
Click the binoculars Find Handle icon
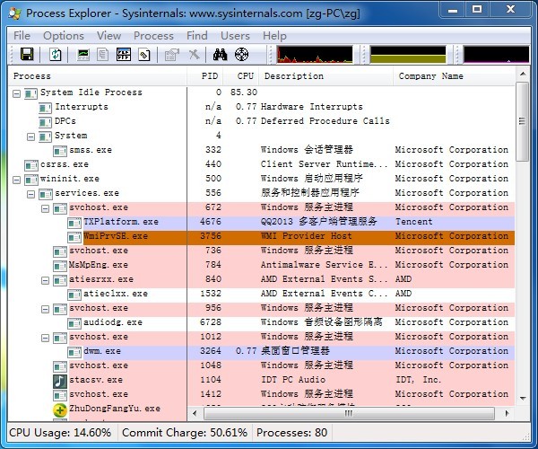pyautogui.click(x=219, y=55)
